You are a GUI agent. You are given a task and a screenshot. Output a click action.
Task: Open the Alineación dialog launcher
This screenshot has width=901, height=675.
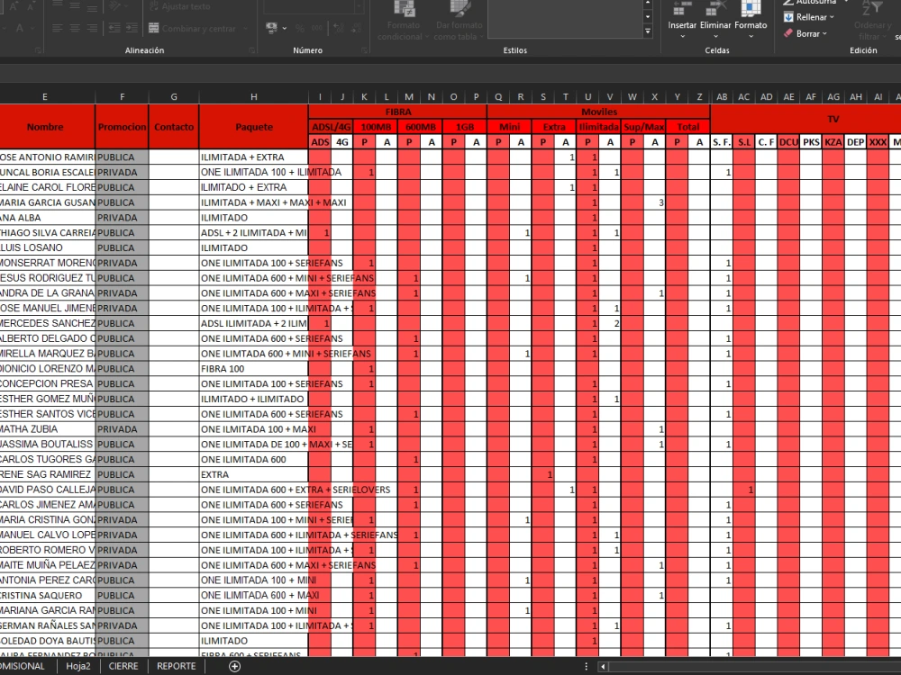(251, 50)
